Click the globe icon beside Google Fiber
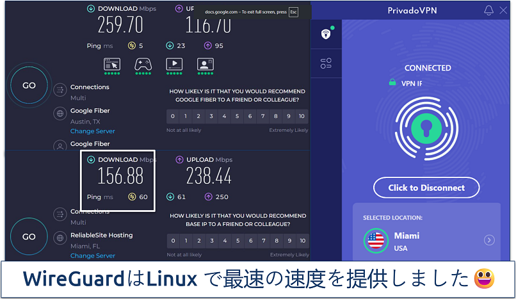516x299 pixels. [x=60, y=114]
